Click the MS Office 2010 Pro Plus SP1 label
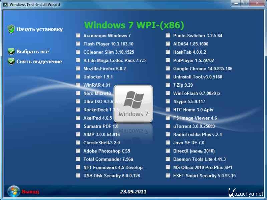This screenshot has height=200, width=267. coord(203,168)
